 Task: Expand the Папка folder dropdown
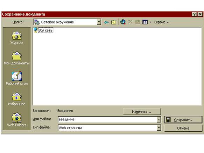pyautogui.click(x=99, y=22)
